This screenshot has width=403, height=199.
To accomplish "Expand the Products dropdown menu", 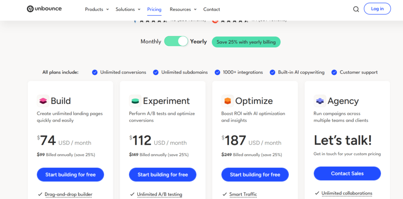I will pyautogui.click(x=97, y=9).
